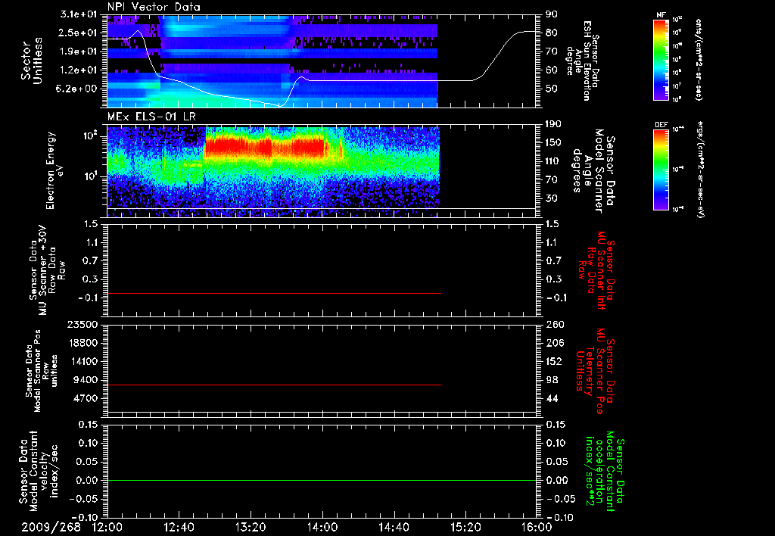Select the "NPI Vector Data" panel title

click(154, 7)
